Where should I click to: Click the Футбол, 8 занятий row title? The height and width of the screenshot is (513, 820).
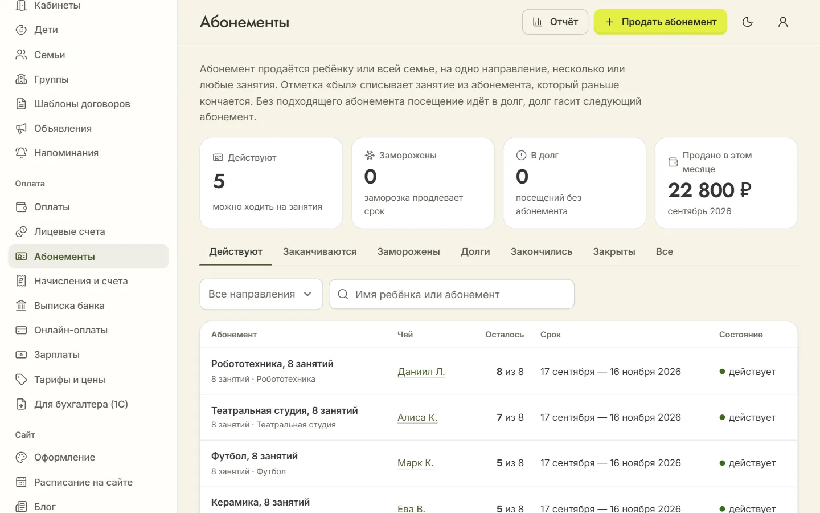(x=255, y=456)
